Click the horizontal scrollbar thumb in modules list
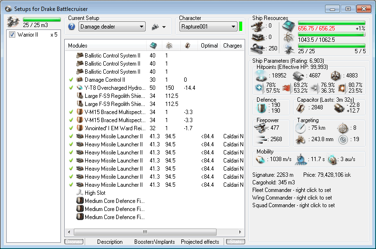The image size is (376, 249). [145, 232]
